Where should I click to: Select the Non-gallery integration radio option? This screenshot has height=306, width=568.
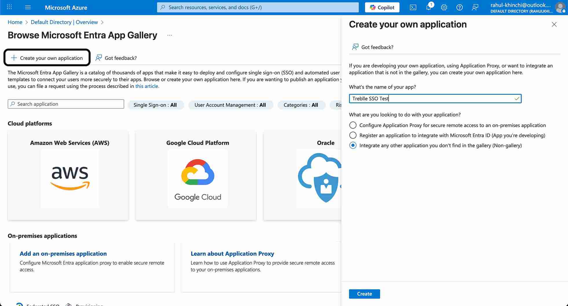pyautogui.click(x=353, y=145)
